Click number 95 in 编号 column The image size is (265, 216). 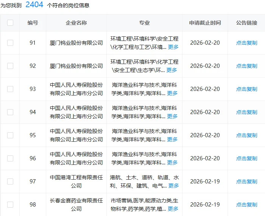pyautogui.click(x=33, y=135)
